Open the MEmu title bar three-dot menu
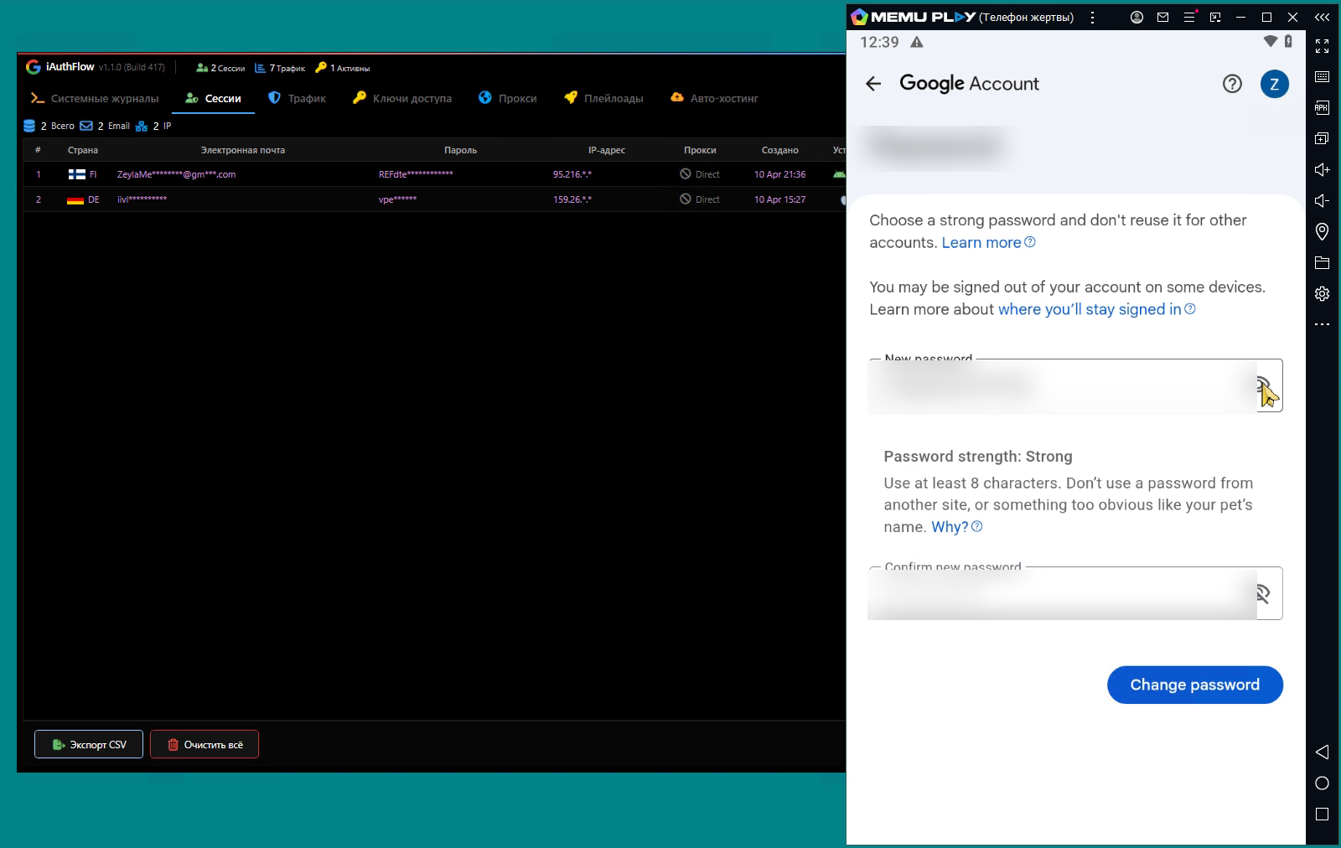 pyautogui.click(x=1092, y=17)
